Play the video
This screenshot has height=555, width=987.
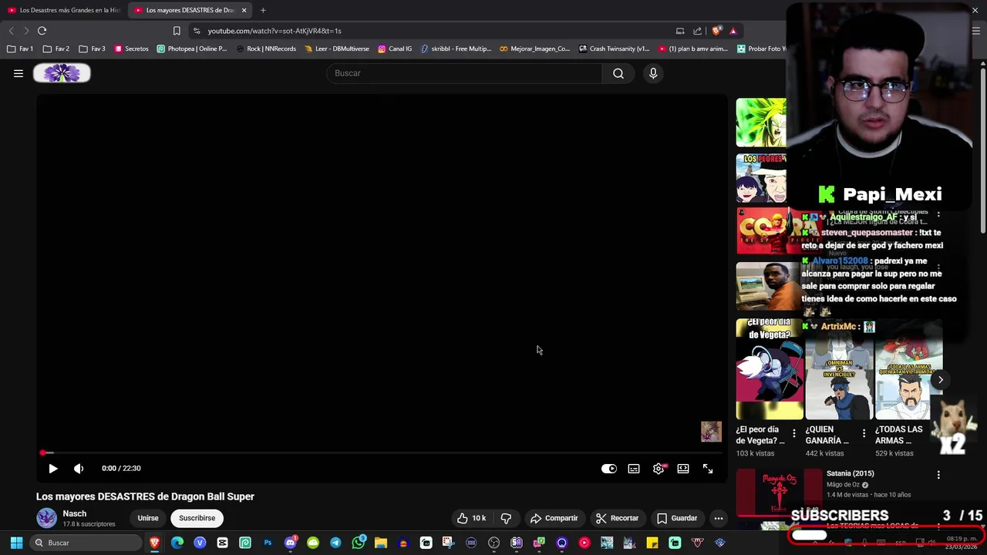(x=53, y=469)
